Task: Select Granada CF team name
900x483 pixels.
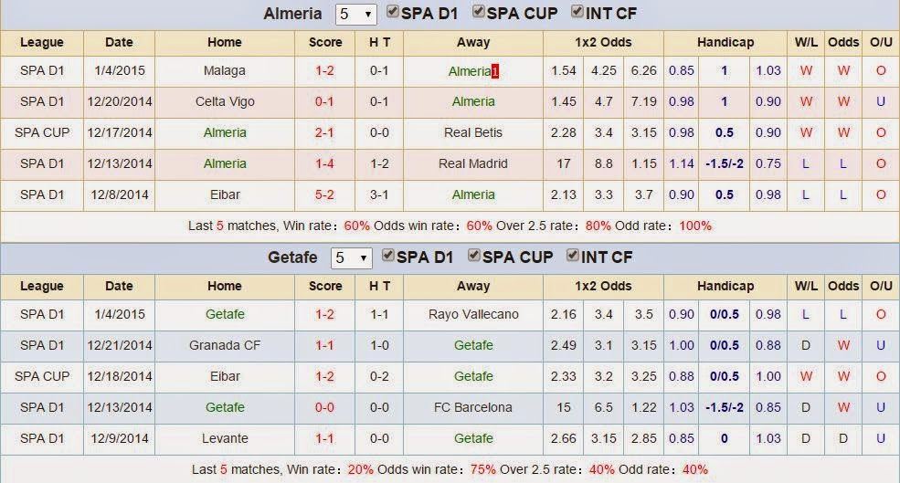Action: point(225,346)
